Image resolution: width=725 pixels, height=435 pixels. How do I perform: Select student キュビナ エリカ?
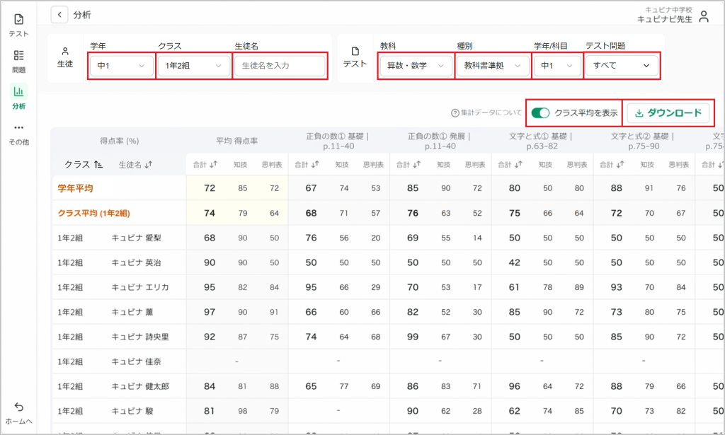coord(140,287)
